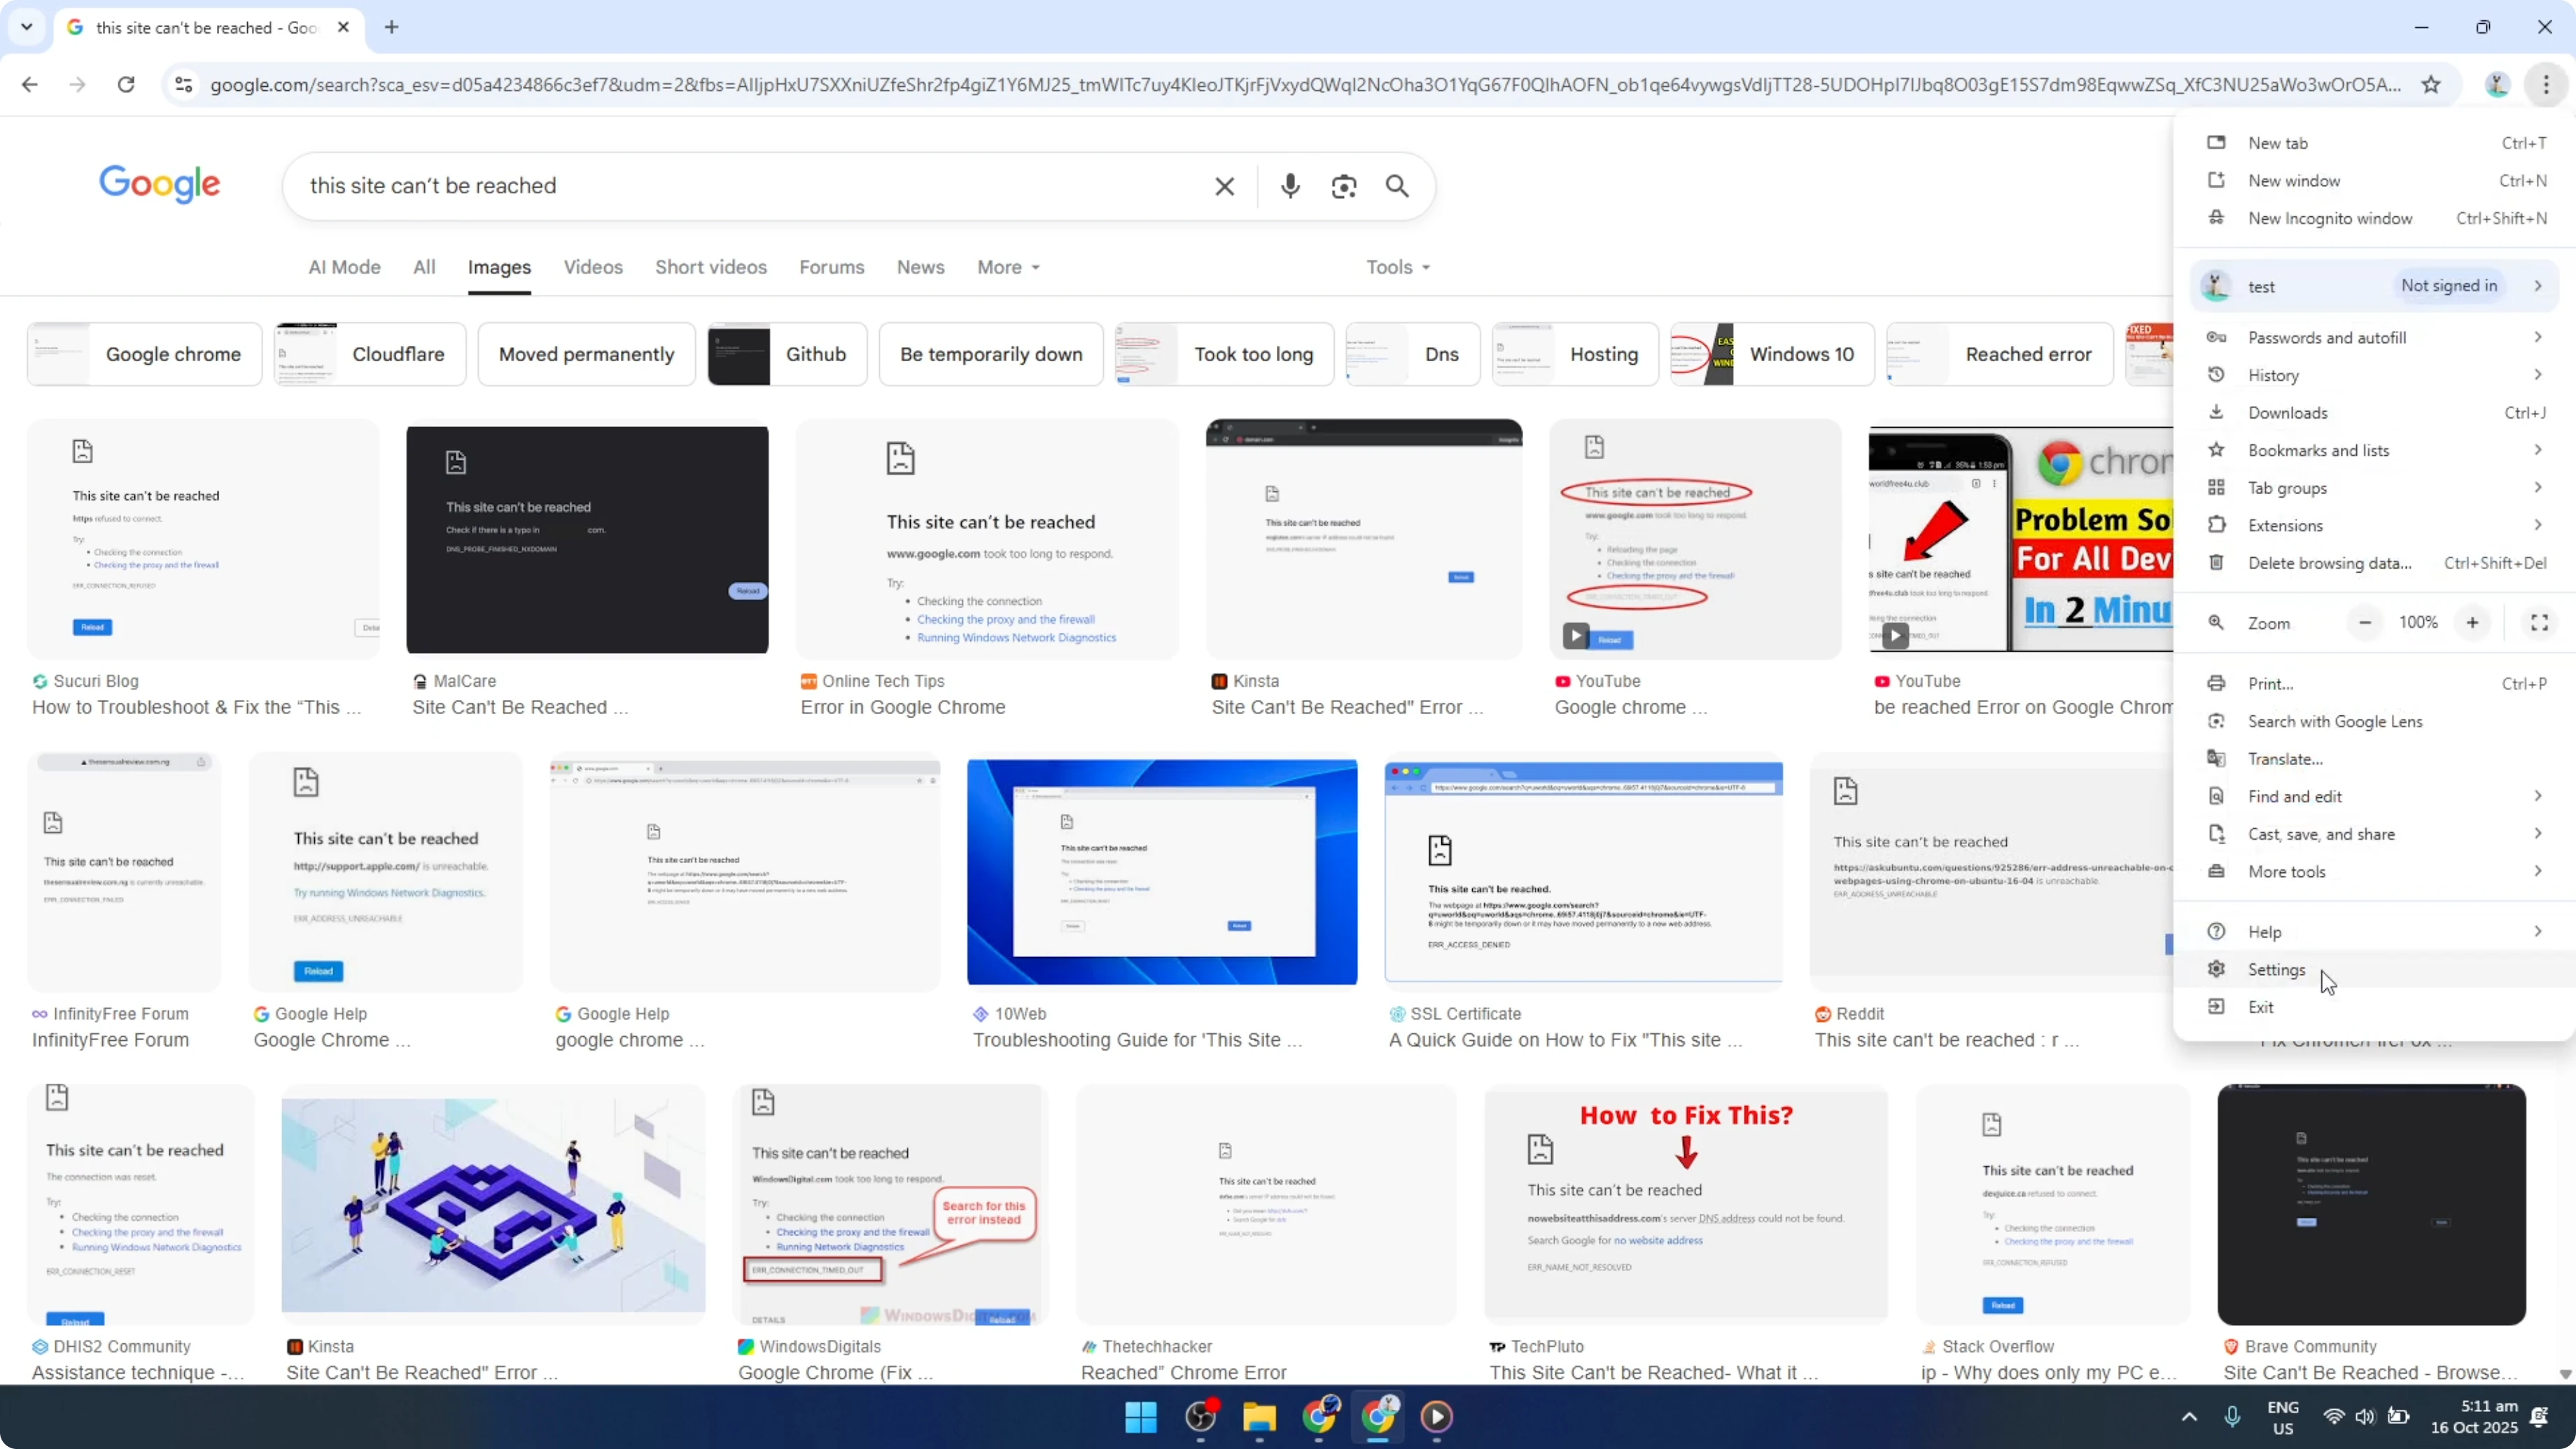Open the News results tab
Viewport: 2576px width, 1449px height.
click(x=920, y=267)
